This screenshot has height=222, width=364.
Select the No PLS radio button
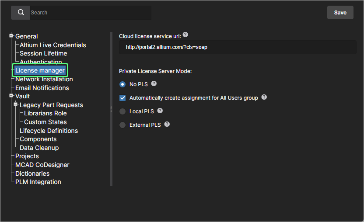(x=122, y=84)
